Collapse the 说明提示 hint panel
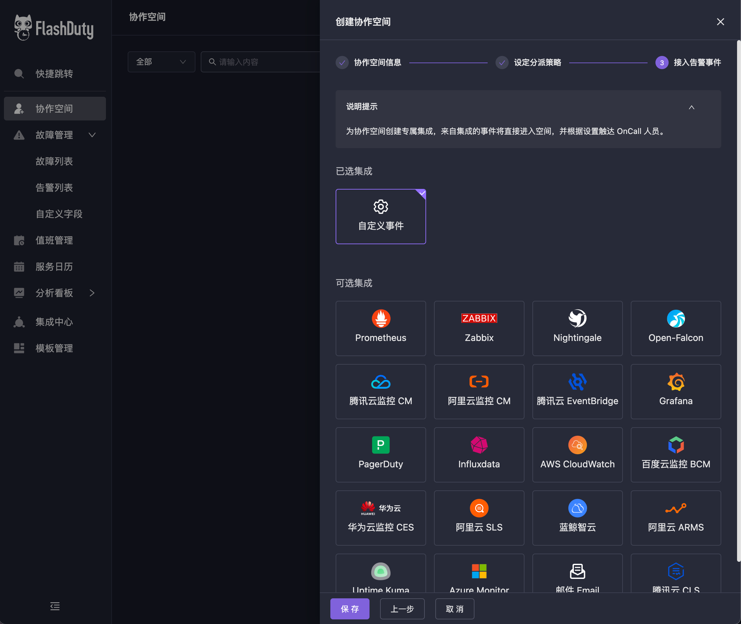The image size is (741, 624). click(692, 107)
